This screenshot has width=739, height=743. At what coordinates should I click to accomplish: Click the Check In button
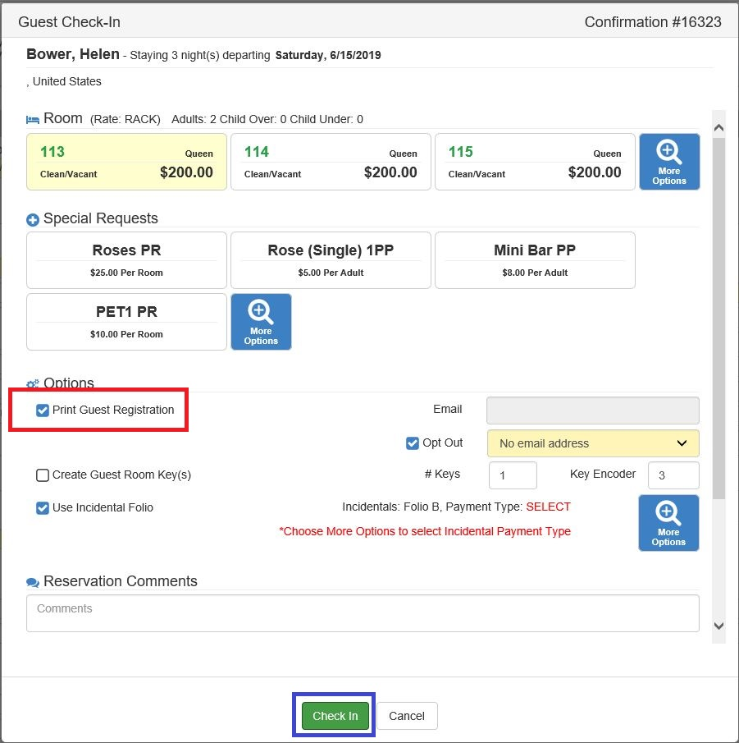point(334,715)
